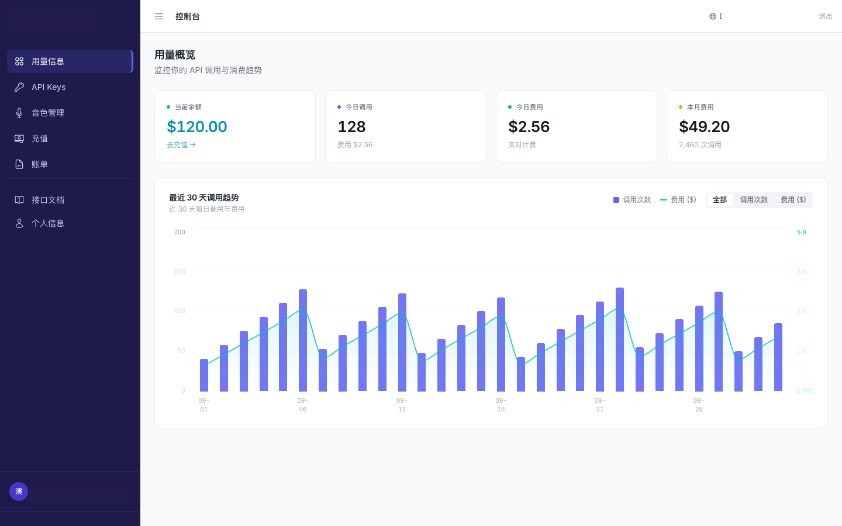This screenshot has width=842, height=526.
Task: Click the 充值 banknote icon
Action: tap(19, 139)
